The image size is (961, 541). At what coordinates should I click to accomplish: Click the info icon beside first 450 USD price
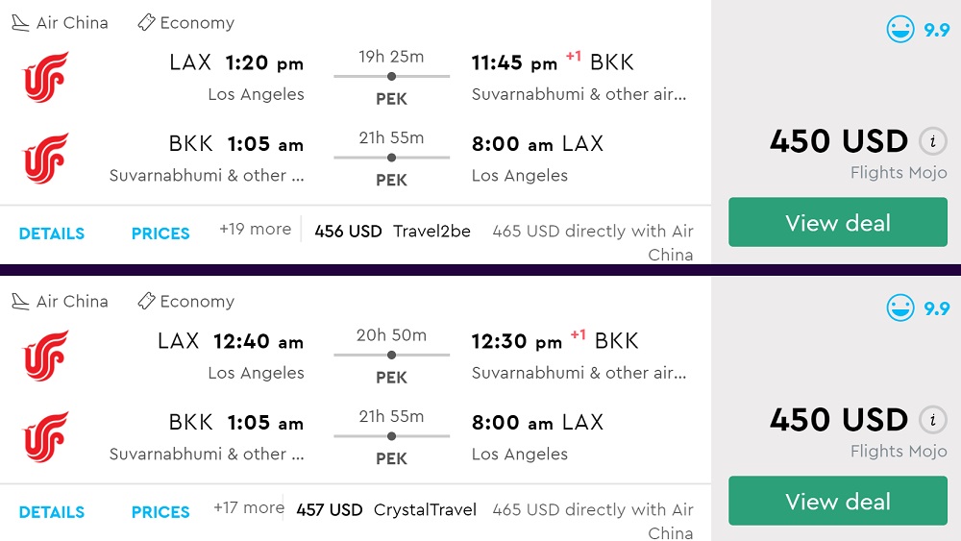coord(931,141)
